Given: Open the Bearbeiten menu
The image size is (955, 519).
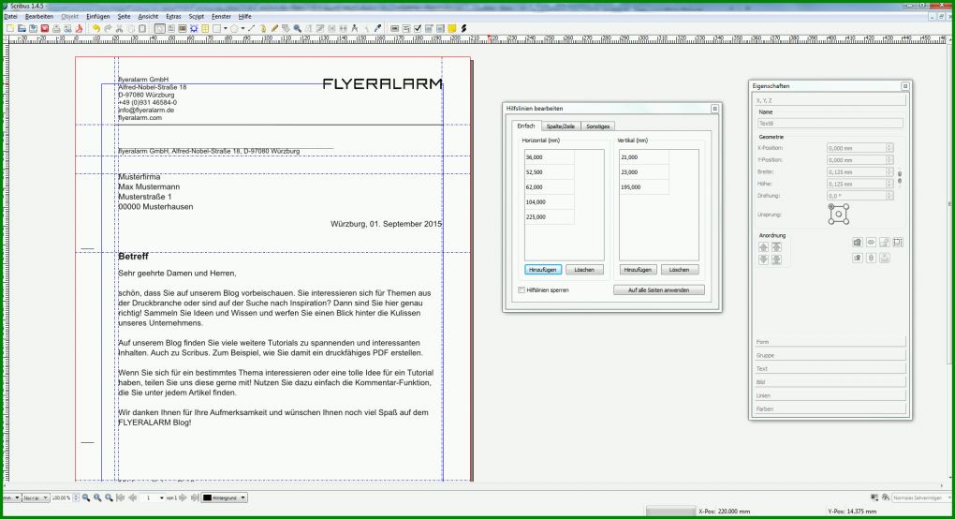Looking at the screenshot, I should [x=39, y=17].
